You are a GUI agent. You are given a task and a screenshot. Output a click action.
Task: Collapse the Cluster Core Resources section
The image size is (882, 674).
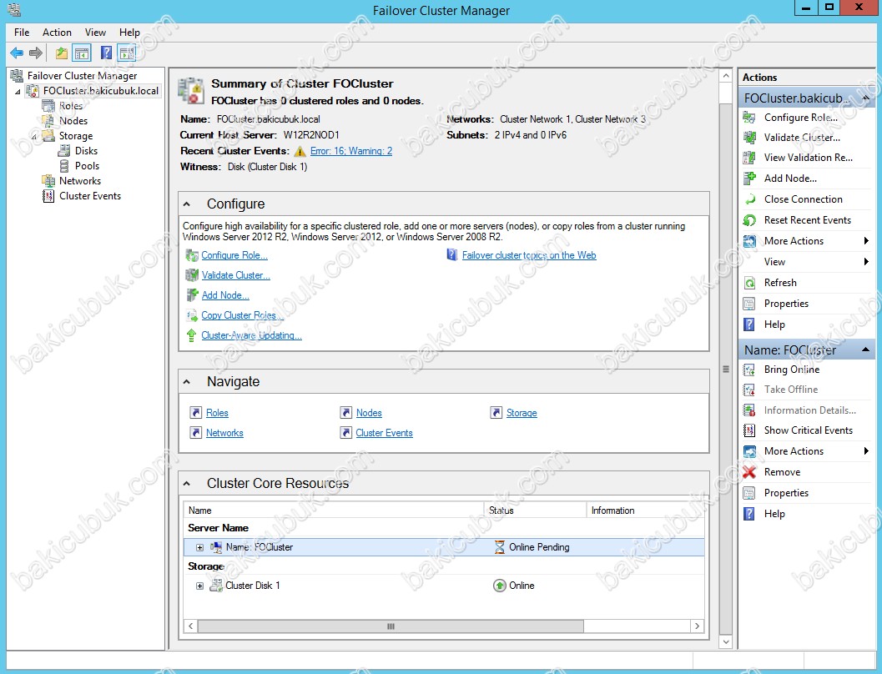187,484
